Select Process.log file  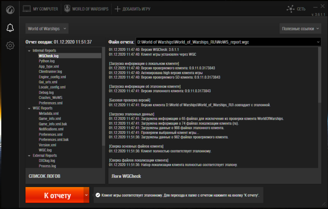47,166
